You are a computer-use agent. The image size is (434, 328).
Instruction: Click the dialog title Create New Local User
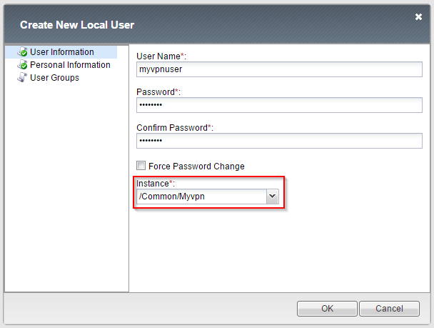click(x=77, y=25)
